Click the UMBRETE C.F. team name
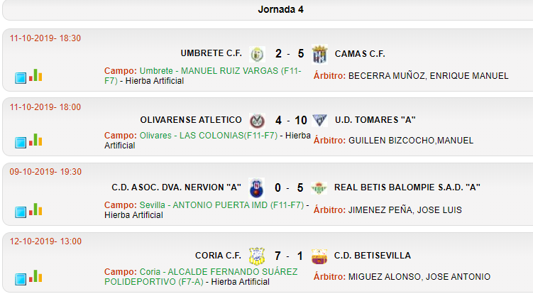Screen dimensions: 533x294 point(211,53)
